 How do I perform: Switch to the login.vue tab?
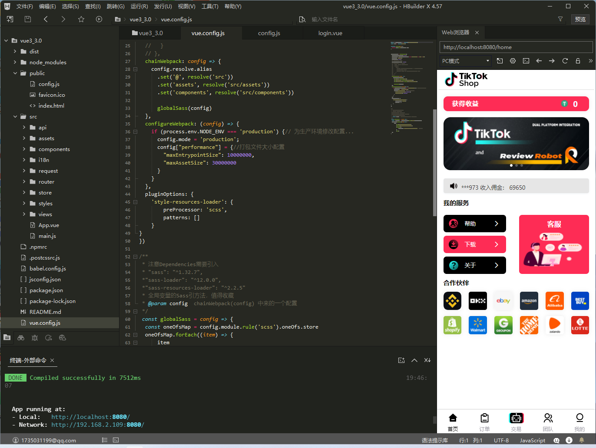tap(330, 33)
